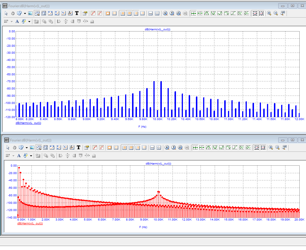Toggle horizontal auto-scale button in top window

[255, 13]
